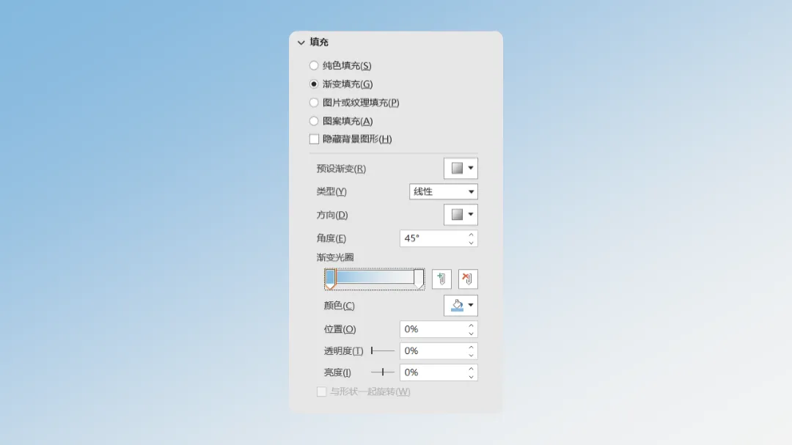The image size is (792, 445).
Task: Select solid fill radio button
Action: [314, 66]
